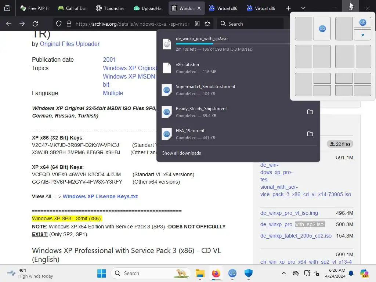Click the archive.org URL address field
Viewport: 376px width, 282px height.
pyautogui.click(x=133, y=24)
